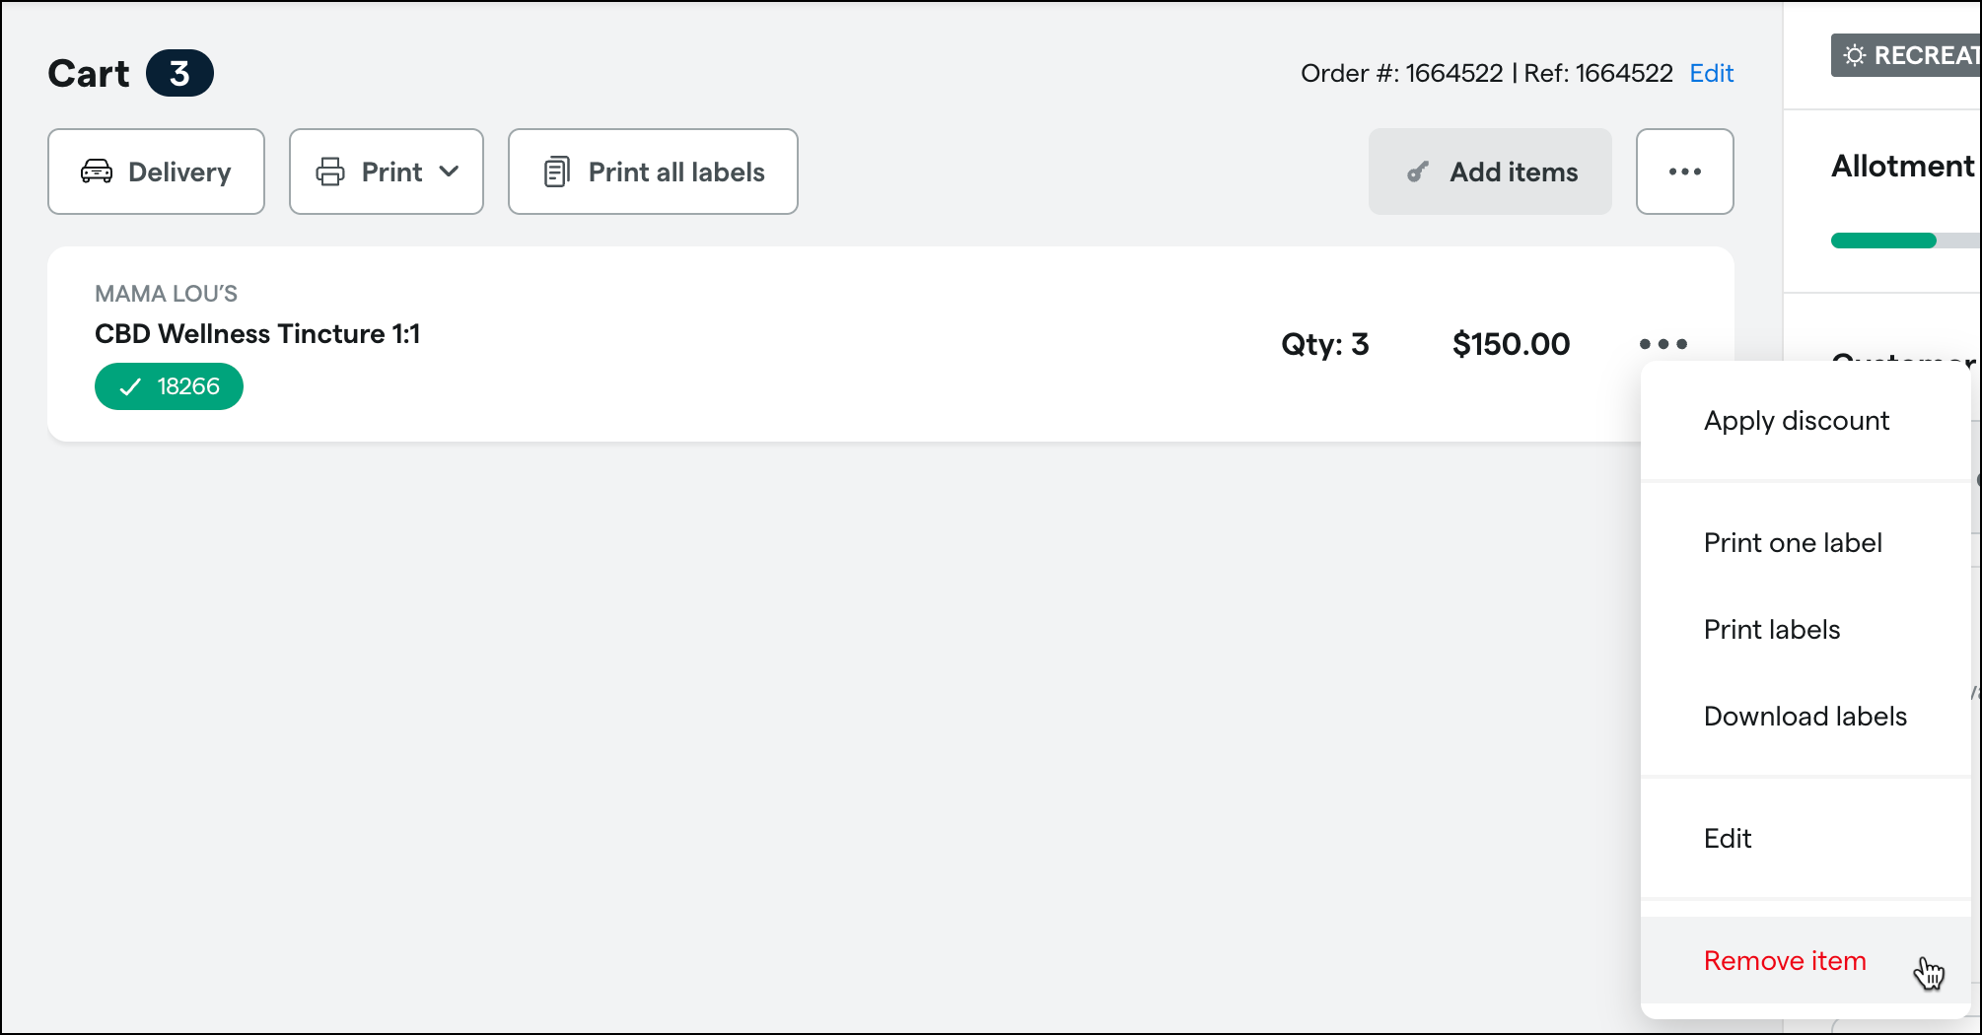1982x1035 pixels.
Task: Click the key icon inside Add items
Action: tap(1417, 171)
